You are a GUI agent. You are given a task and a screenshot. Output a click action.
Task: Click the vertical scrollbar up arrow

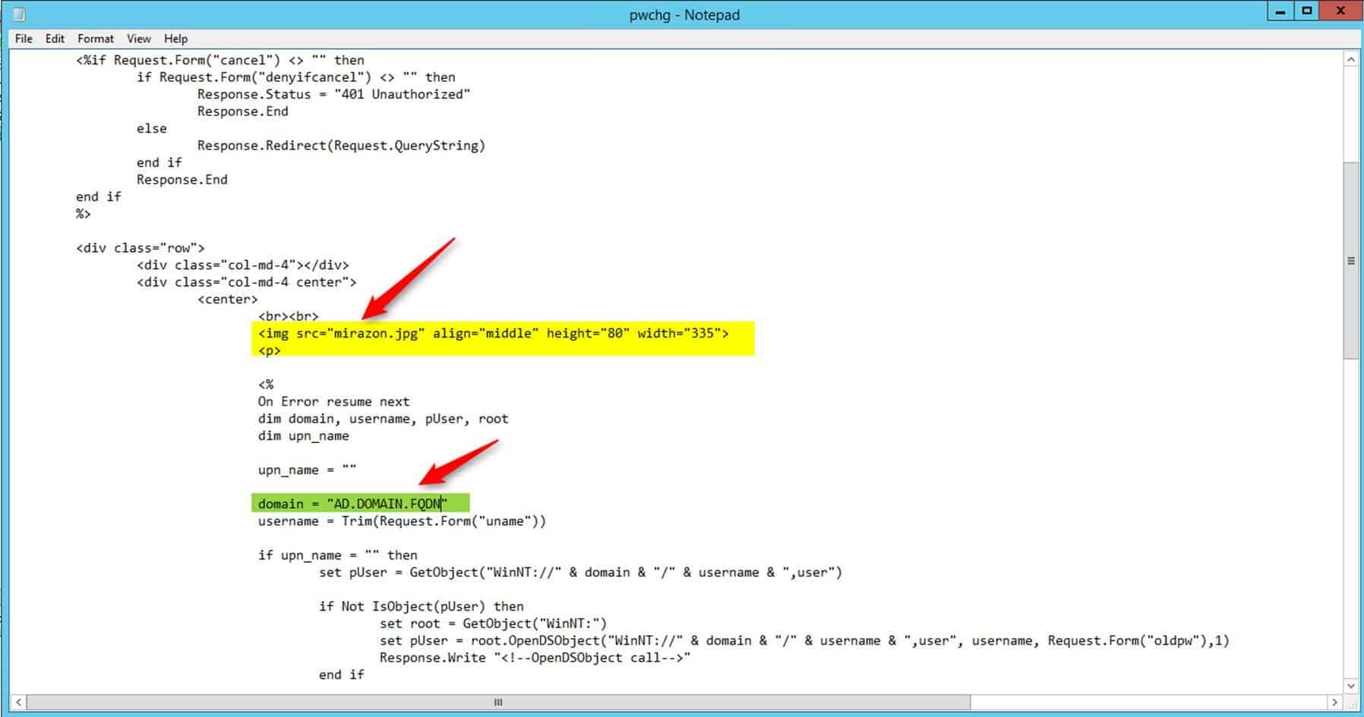[1350, 59]
